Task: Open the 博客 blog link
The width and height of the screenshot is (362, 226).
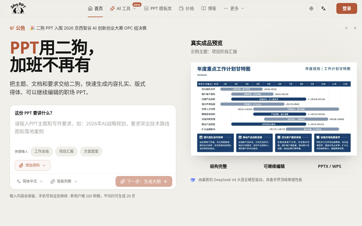Action: click(x=209, y=8)
